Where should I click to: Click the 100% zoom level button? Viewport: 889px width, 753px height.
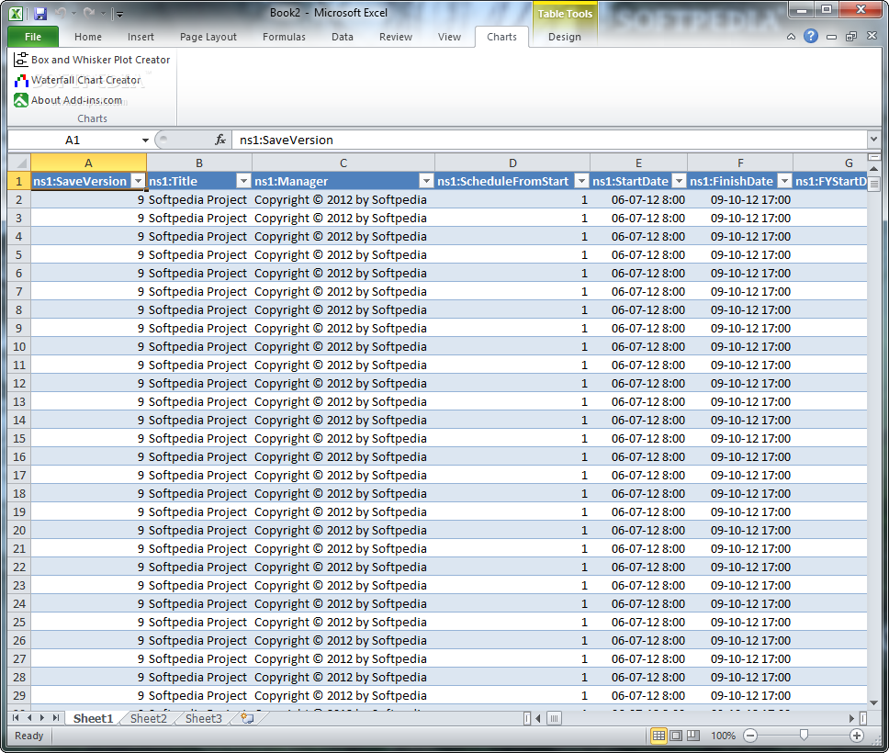pyautogui.click(x=723, y=736)
